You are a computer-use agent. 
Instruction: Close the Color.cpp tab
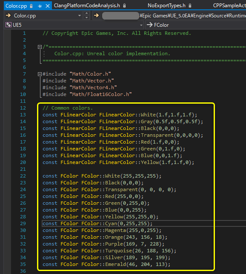point(47,6)
